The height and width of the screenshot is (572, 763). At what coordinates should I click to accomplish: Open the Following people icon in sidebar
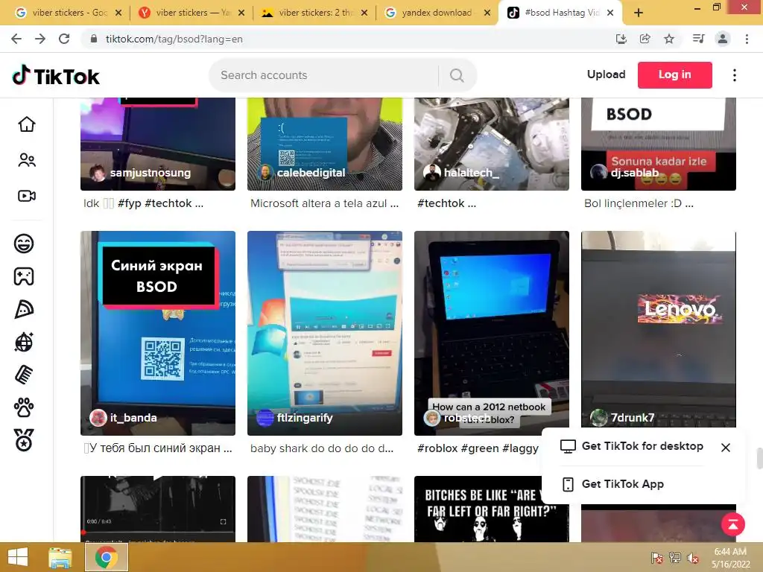27,160
